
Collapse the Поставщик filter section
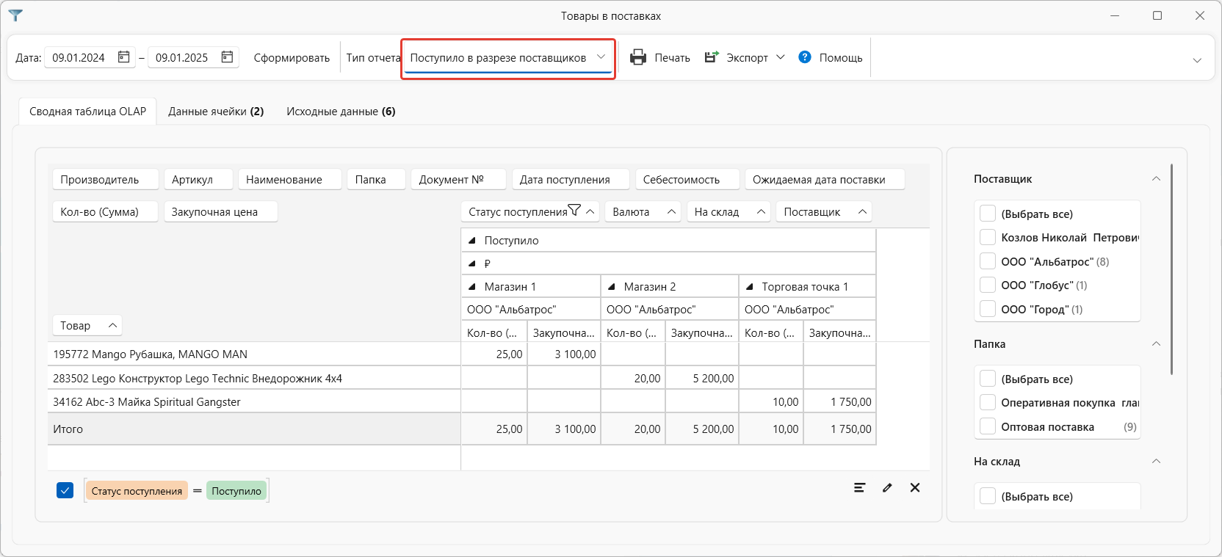(x=1156, y=178)
